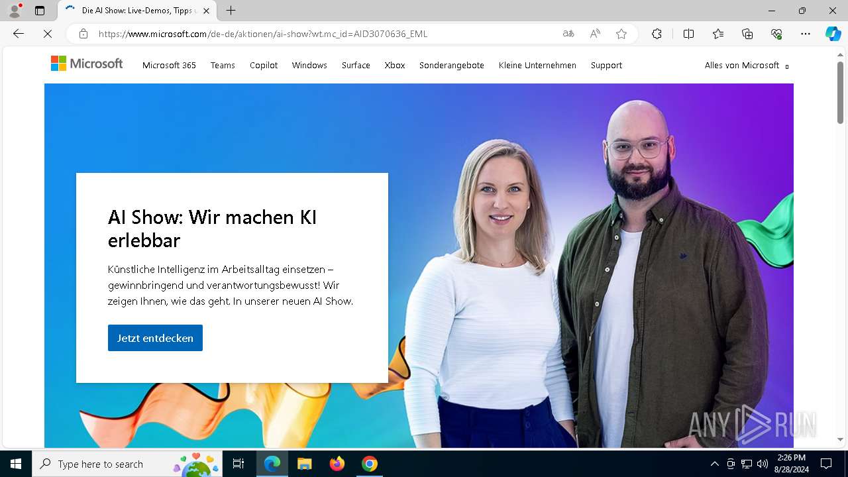This screenshot has height=477, width=848.
Task: Click the page vertical scrollbar thumb
Action: coord(840,93)
